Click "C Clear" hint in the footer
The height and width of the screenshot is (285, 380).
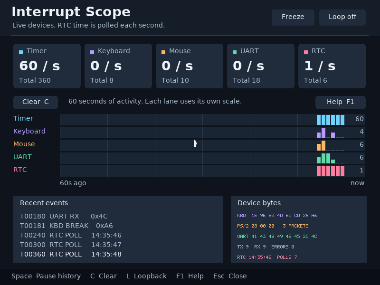click(x=104, y=276)
